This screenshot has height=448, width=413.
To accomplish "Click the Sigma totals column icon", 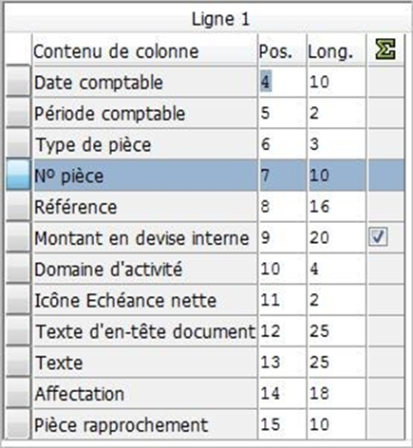I will (x=385, y=49).
